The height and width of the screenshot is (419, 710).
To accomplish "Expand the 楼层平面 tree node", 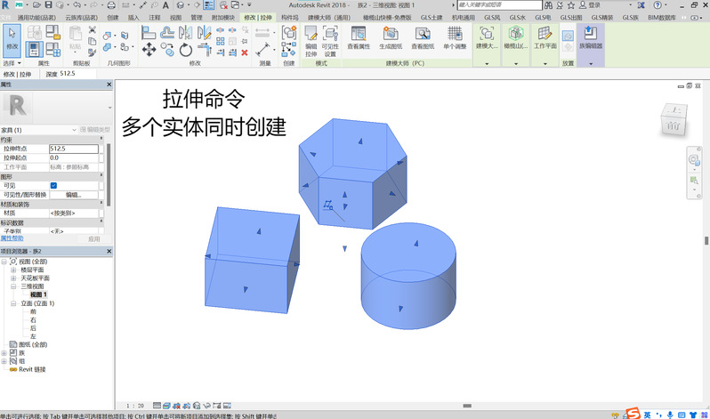I will pyautogui.click(x=14, y=270).
